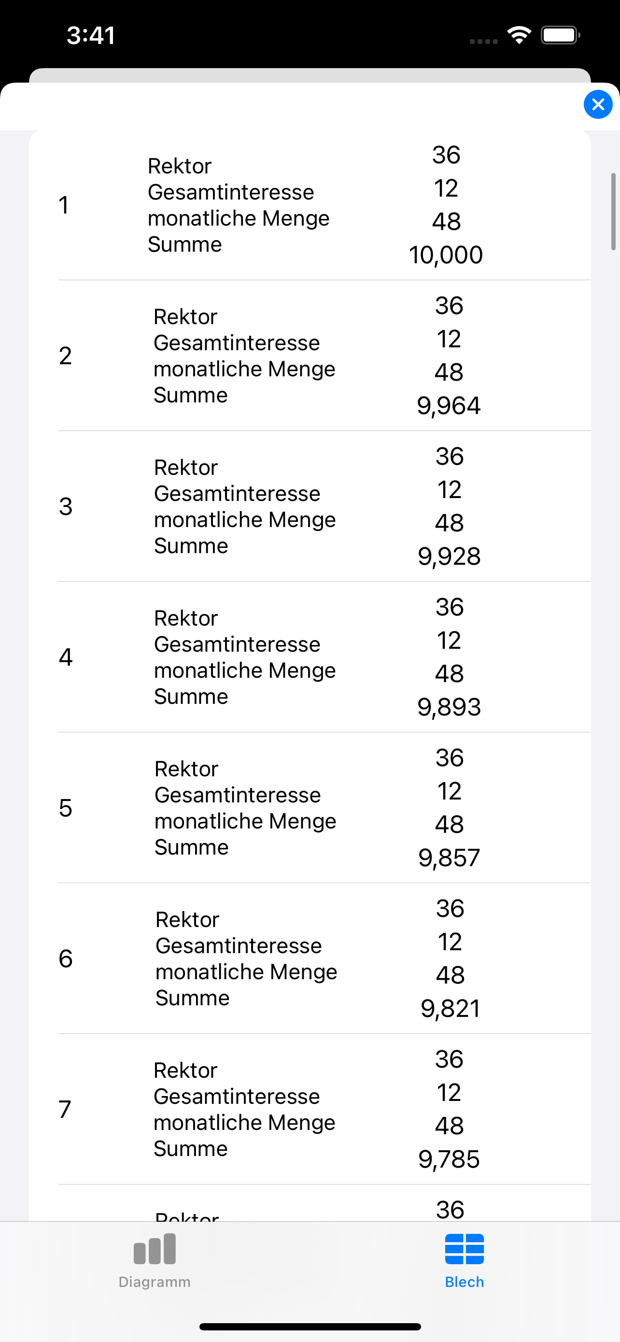The width and height of the screenshot is (620, 1342).
Task: Click the vertical scrollbar handle
Action: click(x=613, y=212)
